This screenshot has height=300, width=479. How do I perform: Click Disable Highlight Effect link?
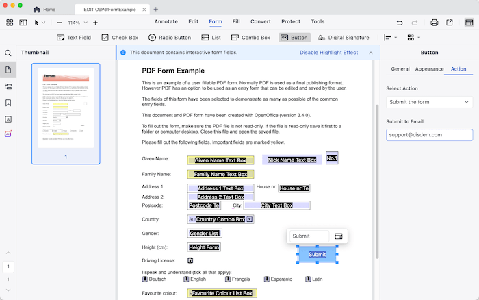328,53
